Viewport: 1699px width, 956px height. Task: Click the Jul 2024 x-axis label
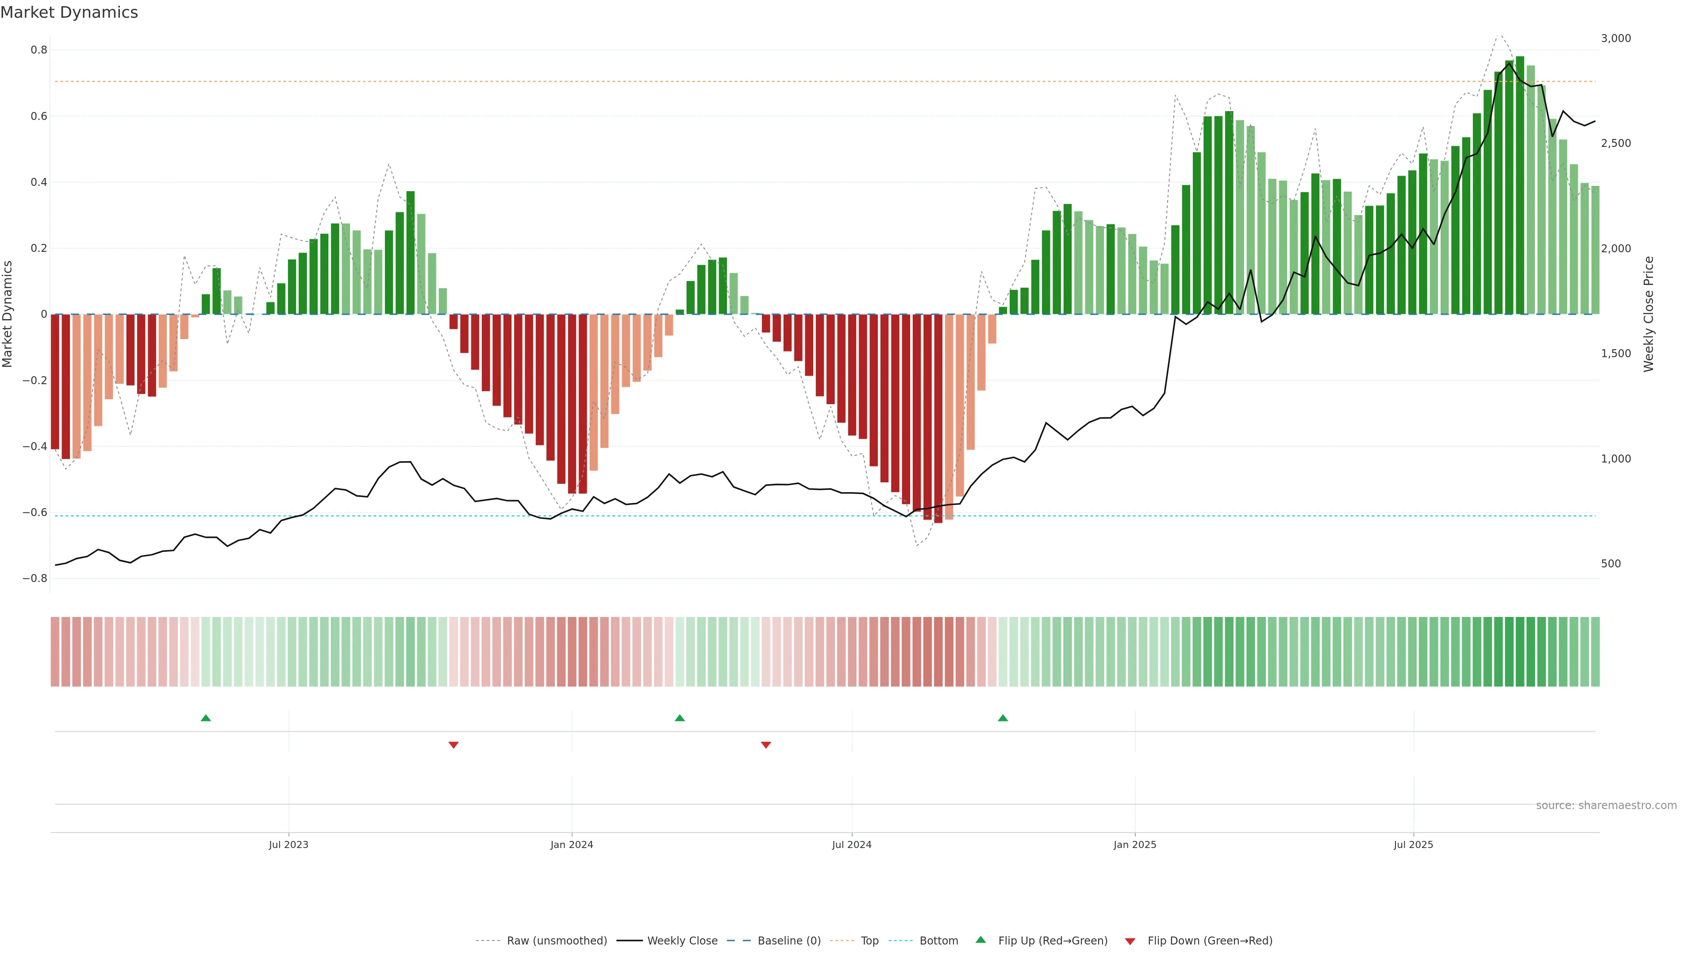pyautogui.click(x=851, y=844)
